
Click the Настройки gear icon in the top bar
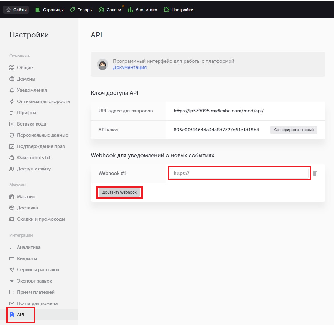point(166,10)
